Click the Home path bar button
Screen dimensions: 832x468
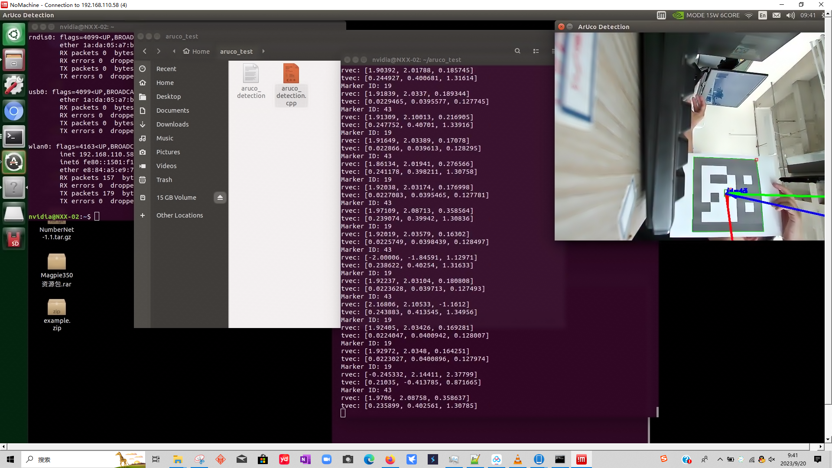click(196, 51)
